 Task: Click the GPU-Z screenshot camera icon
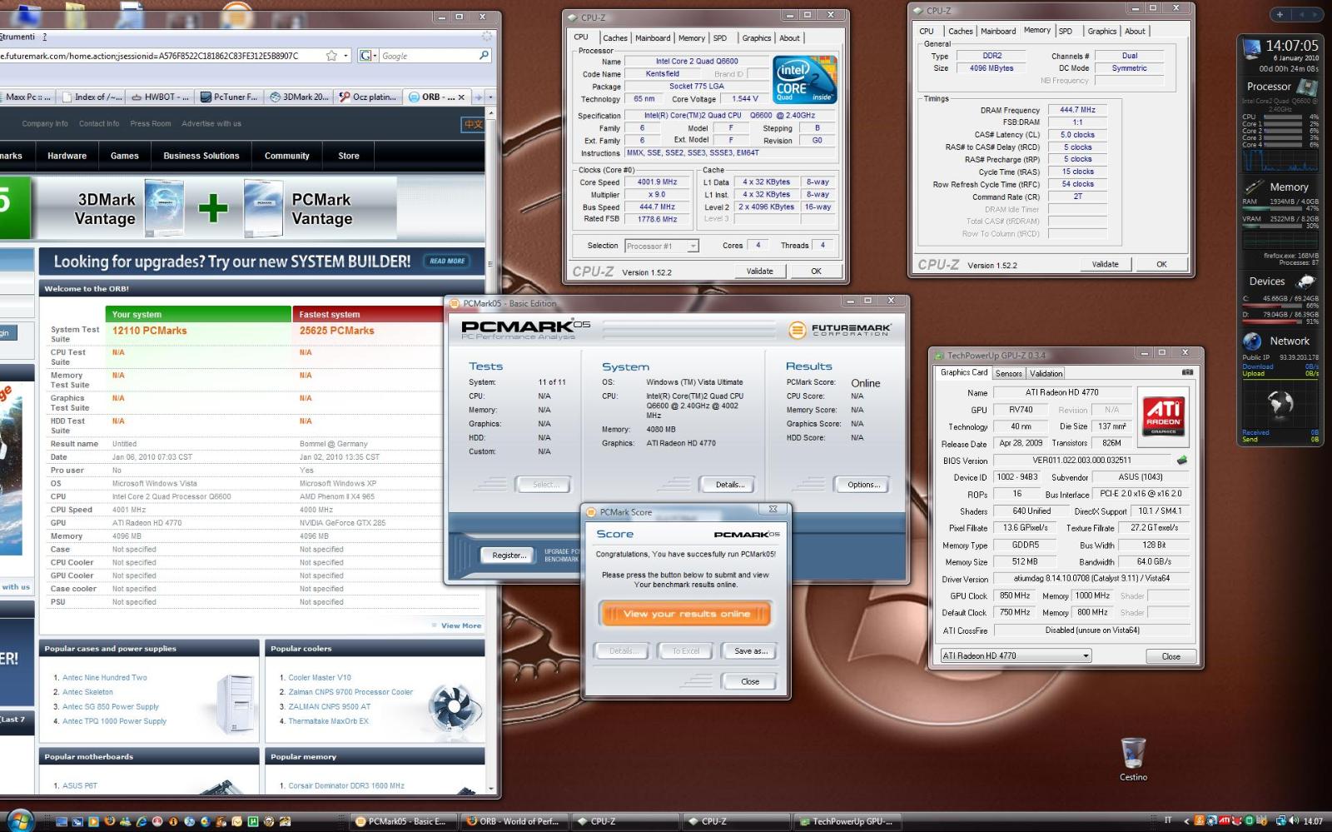tap(1187, 372)
